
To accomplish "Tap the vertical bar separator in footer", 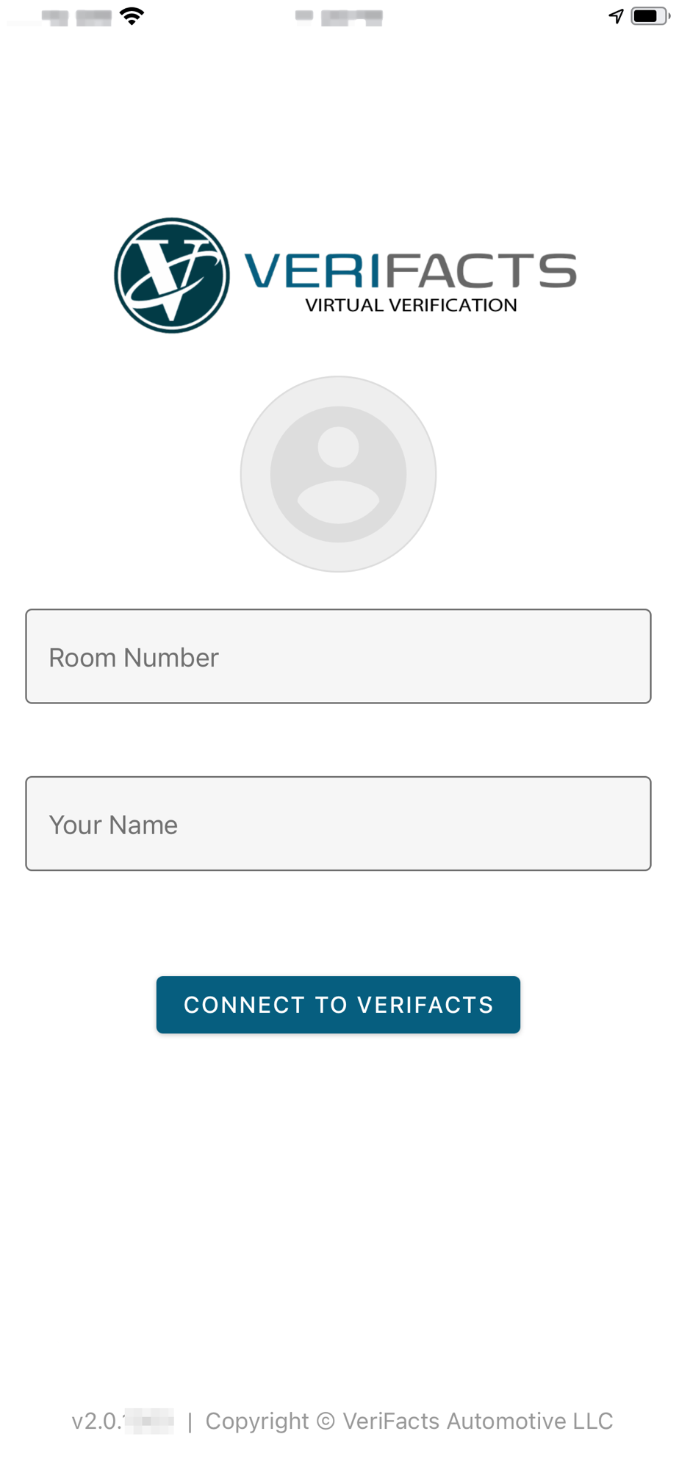I will [x=190, y=1421].
